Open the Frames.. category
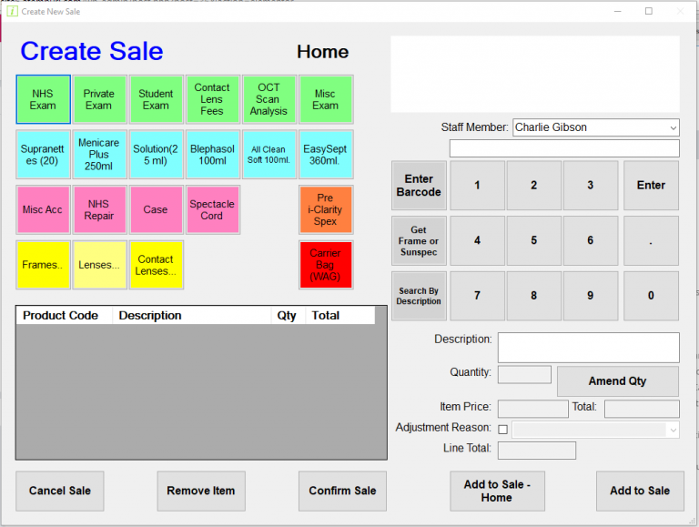 coord(44,265)
